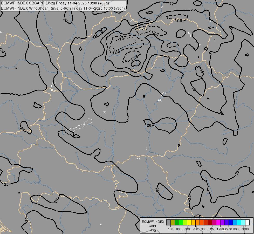Click the 10 dotted-contour label on the map
Screen dimensions: 254x234
pyautogui.click(x=122, y=39)
